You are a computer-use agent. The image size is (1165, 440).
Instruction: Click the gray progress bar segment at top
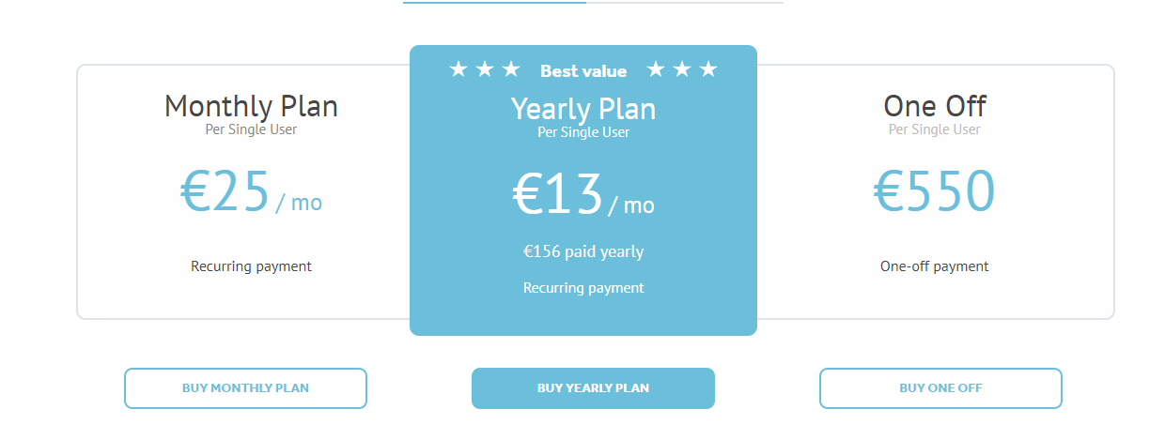tap(685, 2)
